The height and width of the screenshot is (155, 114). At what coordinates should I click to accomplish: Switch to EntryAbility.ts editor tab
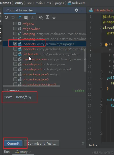coord(101,10)
